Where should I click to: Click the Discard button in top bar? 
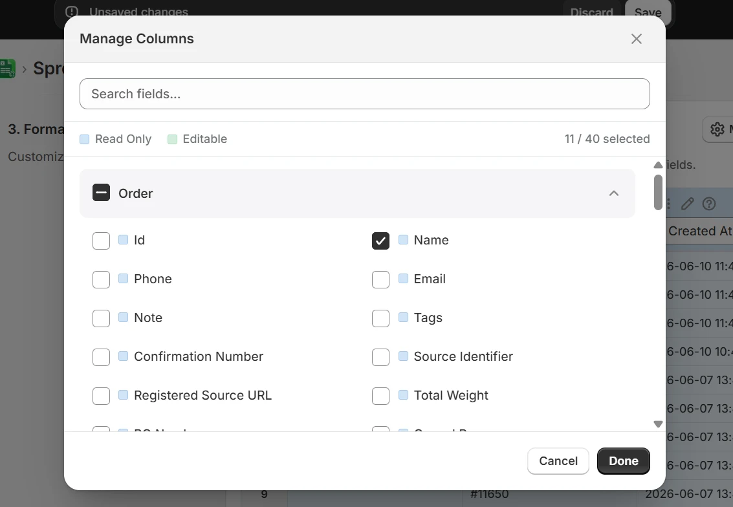point(591,12)
